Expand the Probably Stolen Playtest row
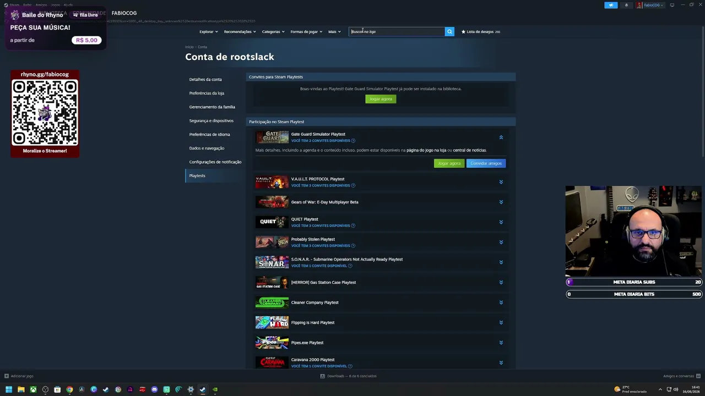Screen dimensions: 705x396 click(501, 242)
